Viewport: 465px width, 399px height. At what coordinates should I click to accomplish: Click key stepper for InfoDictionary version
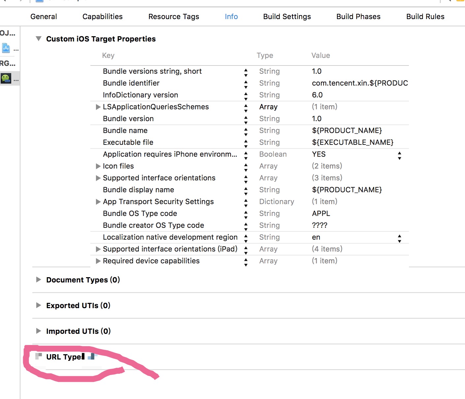pos(246,96)
